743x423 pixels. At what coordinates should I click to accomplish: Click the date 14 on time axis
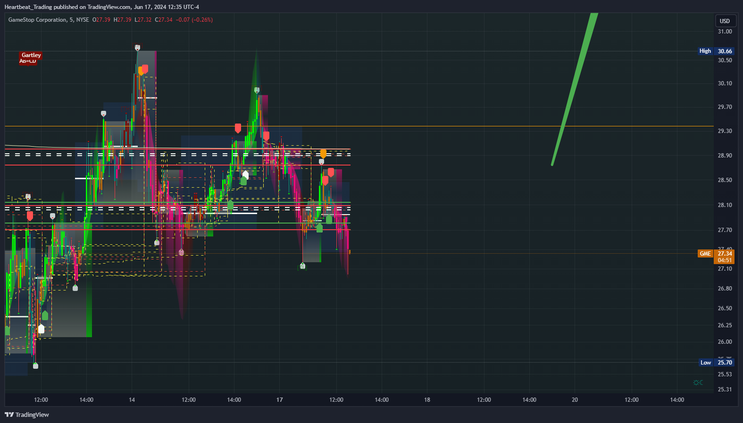click(132, 400)
